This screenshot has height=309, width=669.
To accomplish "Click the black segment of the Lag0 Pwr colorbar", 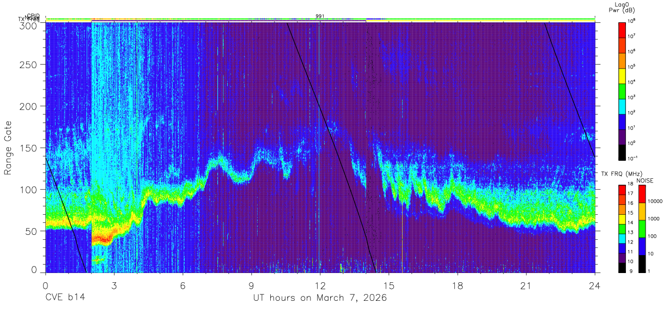I will coord(622,152).
